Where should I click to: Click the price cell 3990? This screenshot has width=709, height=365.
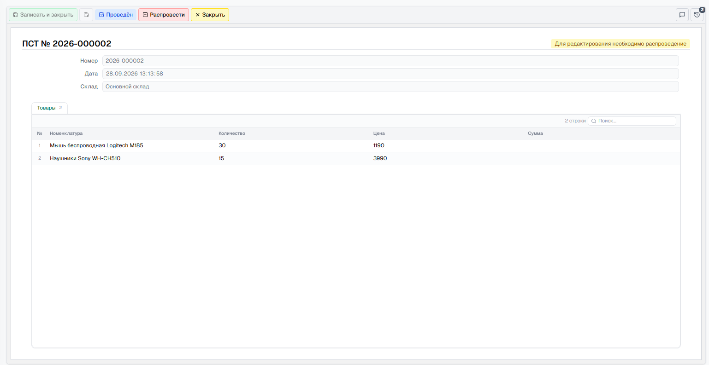[380, 158]
